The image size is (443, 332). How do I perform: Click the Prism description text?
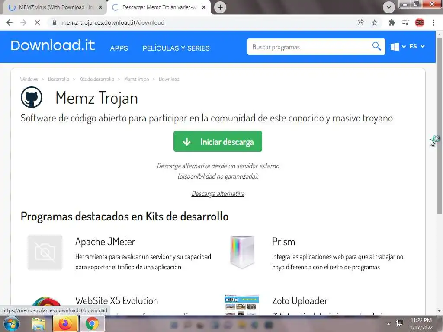(x=337, y=262)
